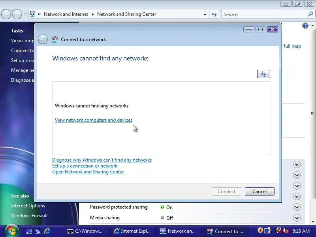Refresh the Network and Sharing Center address bar
Screen dimensions: 316x237
pos(214,14)
